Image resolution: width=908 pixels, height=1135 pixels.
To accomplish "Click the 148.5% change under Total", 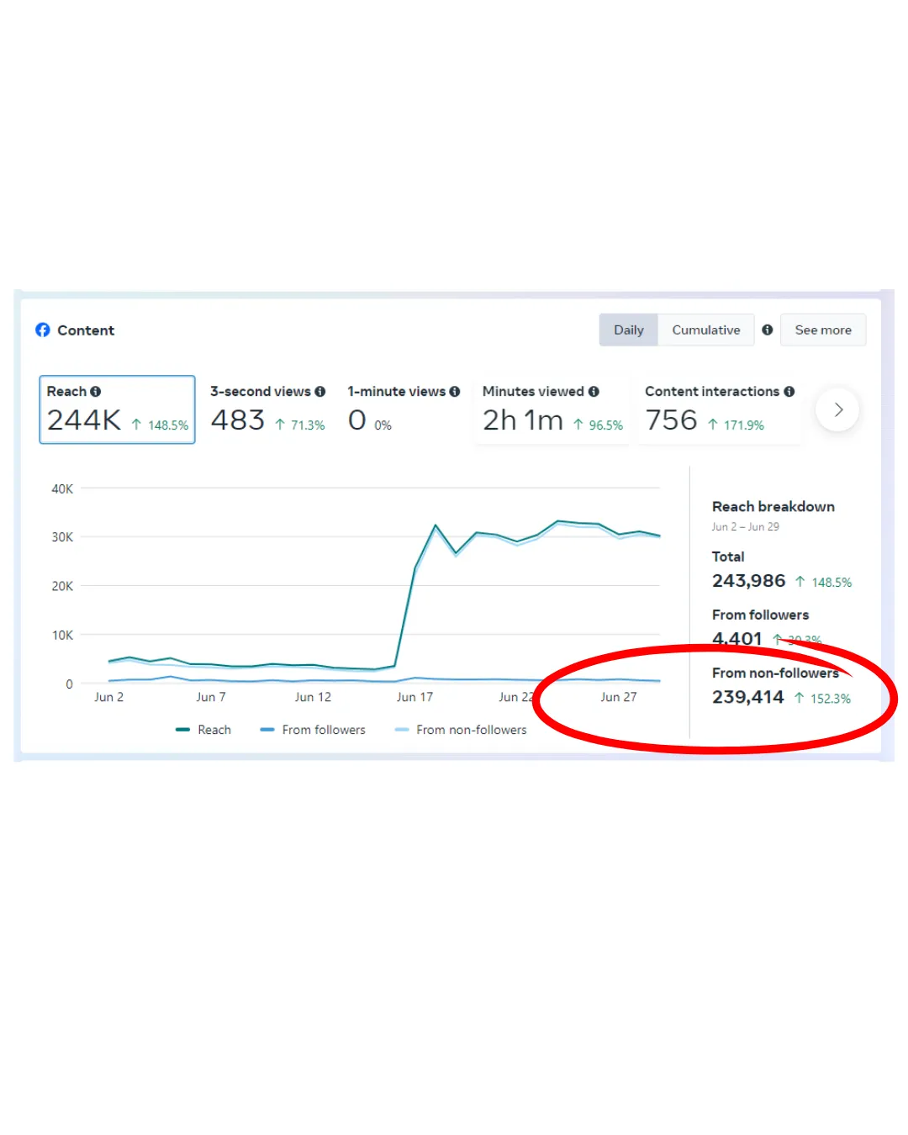I will [x=824, y=582].
